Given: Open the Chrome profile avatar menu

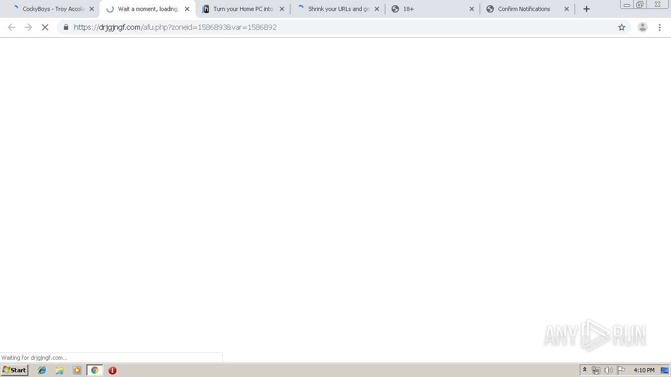Looking at the screenshot, I should tap(643, 27).
